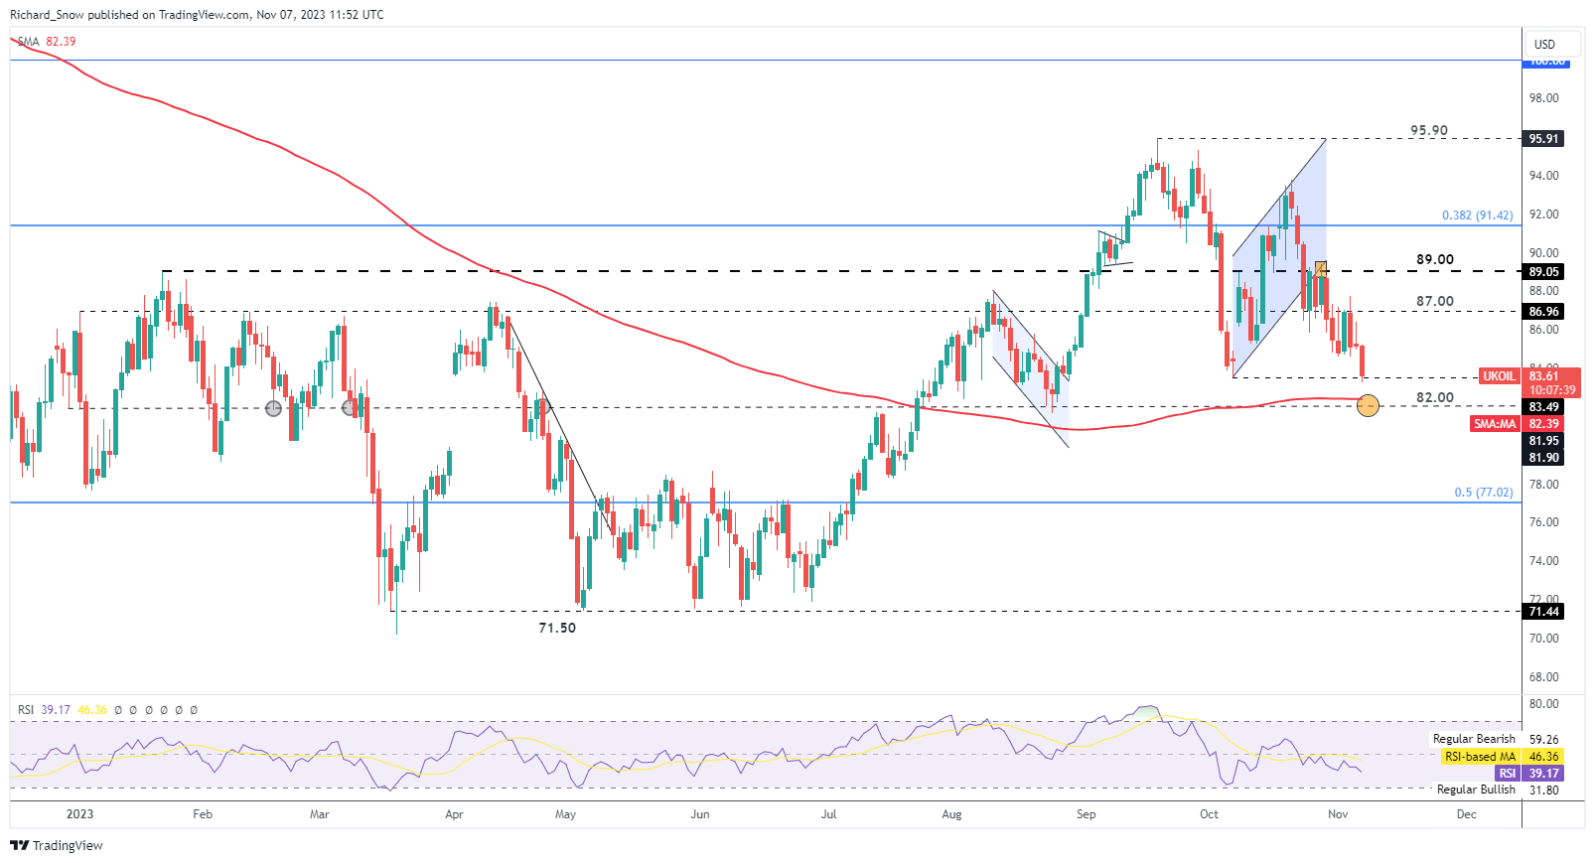The width and height of the screenshot is (1595, 863).
Task: Click the 0.5 (77.02) Fibonacci label
Action: [1484, 493]
